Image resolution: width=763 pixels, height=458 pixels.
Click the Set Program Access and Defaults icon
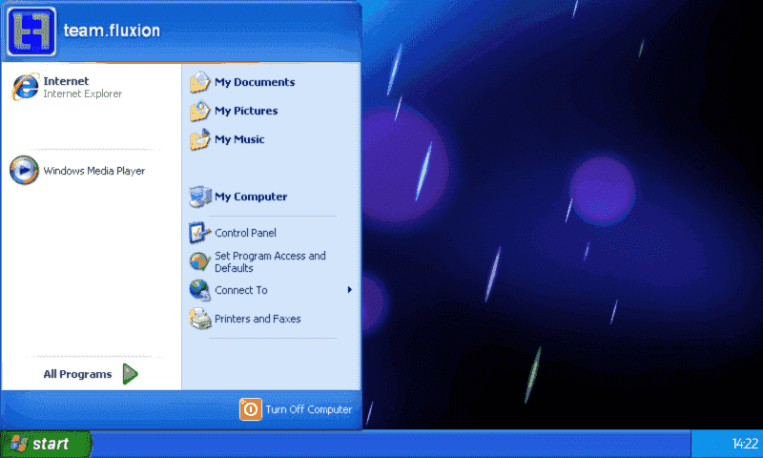199,261
